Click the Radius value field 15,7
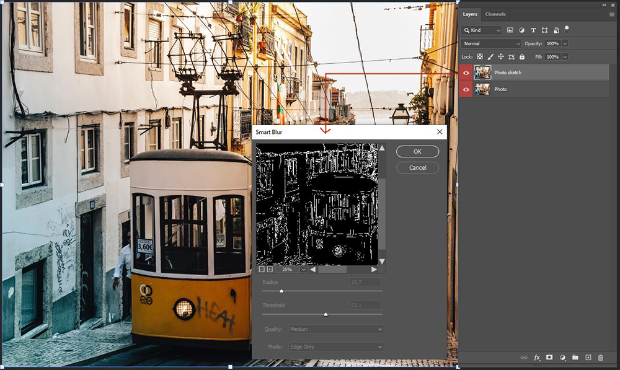 tap(365, 282)
